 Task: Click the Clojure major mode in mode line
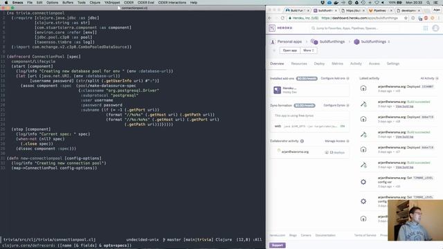[x=224, y=240]
